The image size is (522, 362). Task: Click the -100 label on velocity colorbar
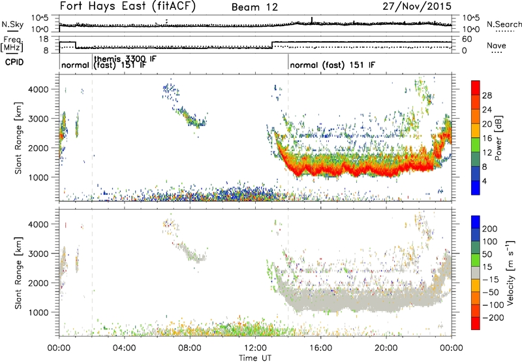pos(493,305)
